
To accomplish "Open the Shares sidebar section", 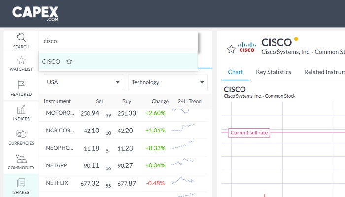I will pyautogui.click(x=21, y=186).
